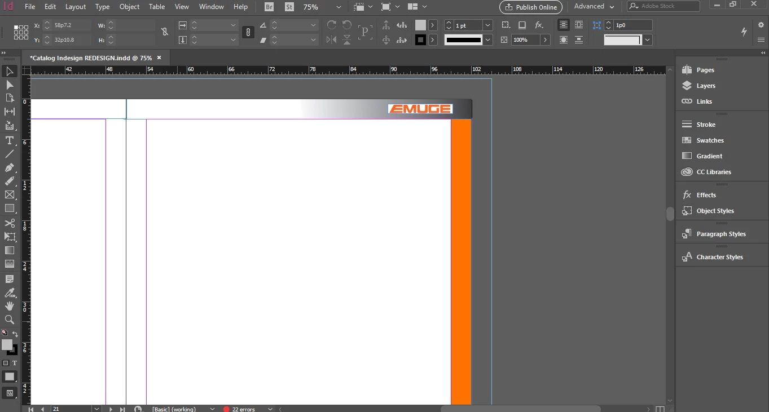Toggle constrain proportions for scaling link
The image size is (769, 412).
tap(248, 32)
